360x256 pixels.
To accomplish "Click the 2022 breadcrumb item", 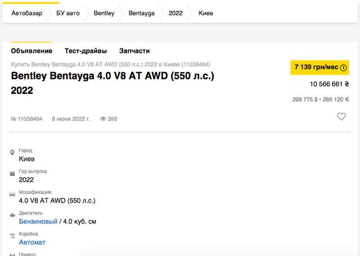I will click(175, 13).
